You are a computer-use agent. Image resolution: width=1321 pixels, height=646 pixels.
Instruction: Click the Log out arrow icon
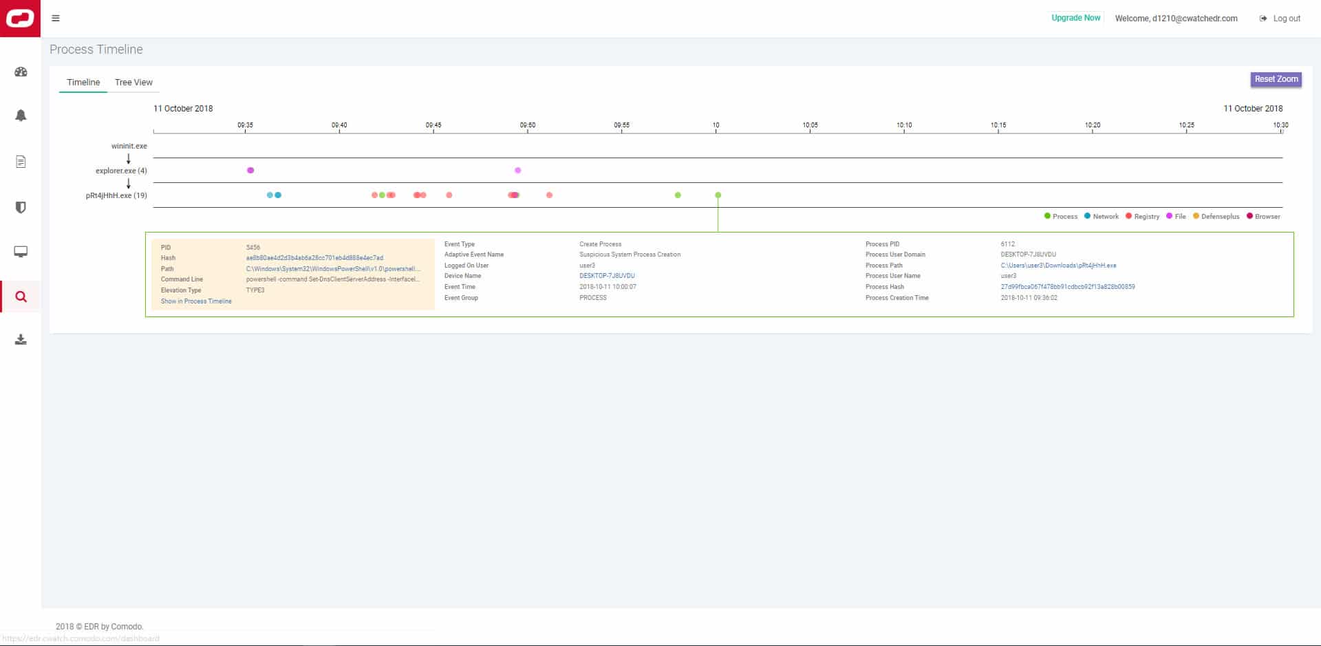(1263, 19)
